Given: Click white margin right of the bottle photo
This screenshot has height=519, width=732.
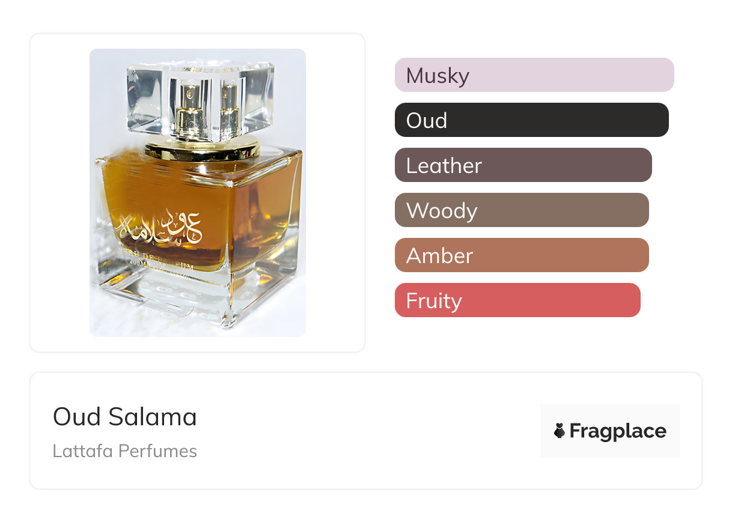Looking at the screenshot, I should (x=335, y=192).
